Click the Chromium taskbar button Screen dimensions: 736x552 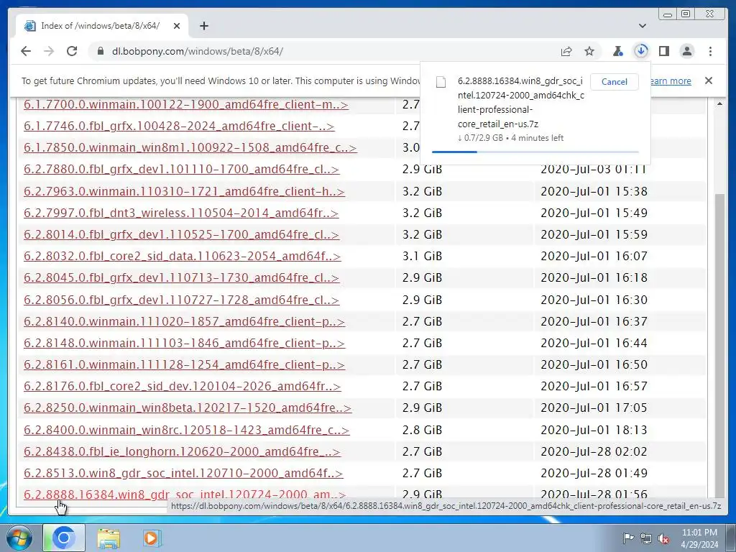tap(64, 538)
